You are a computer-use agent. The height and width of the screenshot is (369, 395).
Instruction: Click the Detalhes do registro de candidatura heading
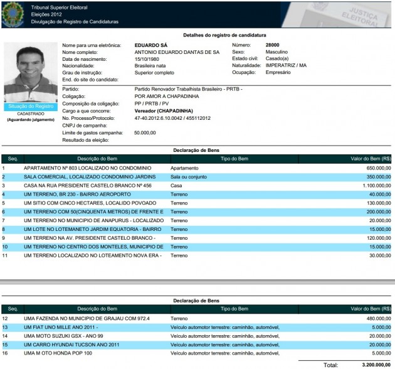(224, 35)
